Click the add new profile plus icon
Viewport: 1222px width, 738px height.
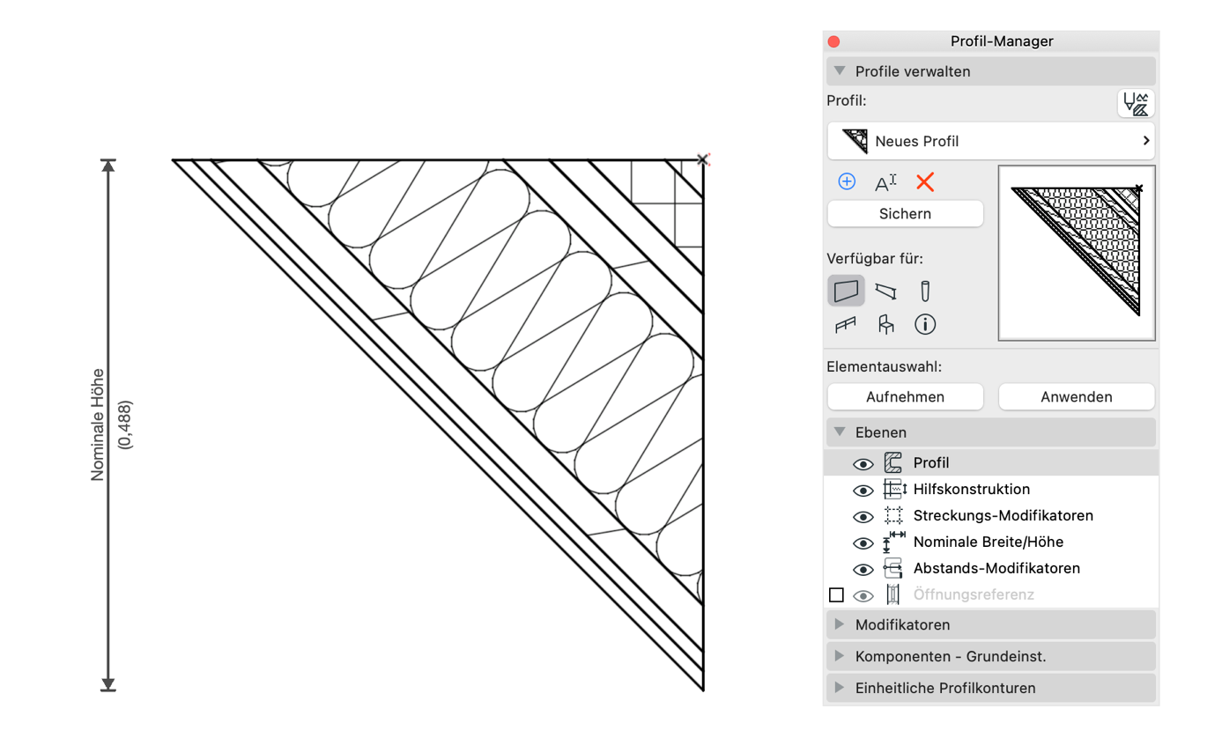[x=847, y=181]
